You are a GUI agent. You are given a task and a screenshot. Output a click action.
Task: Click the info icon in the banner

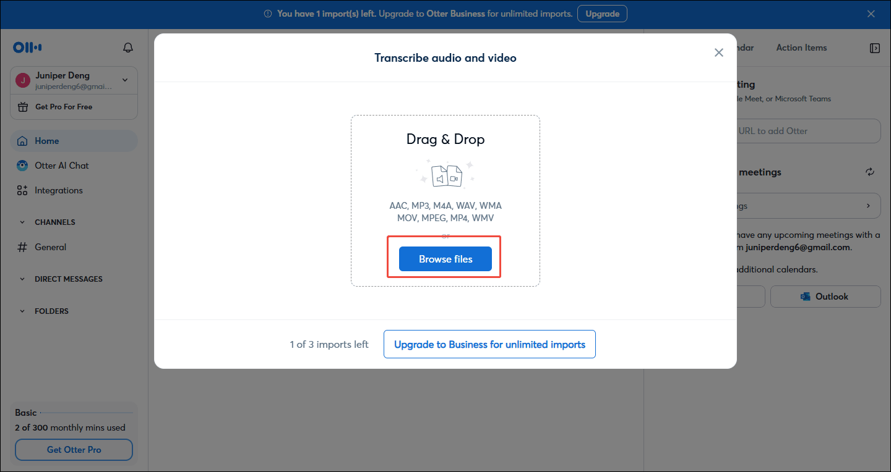(x=268, y=14)
